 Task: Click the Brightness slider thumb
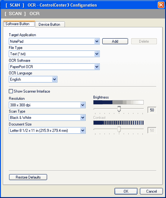tap(119, 109)
